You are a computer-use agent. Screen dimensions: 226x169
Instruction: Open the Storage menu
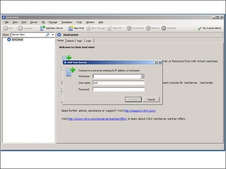[53, 22]
